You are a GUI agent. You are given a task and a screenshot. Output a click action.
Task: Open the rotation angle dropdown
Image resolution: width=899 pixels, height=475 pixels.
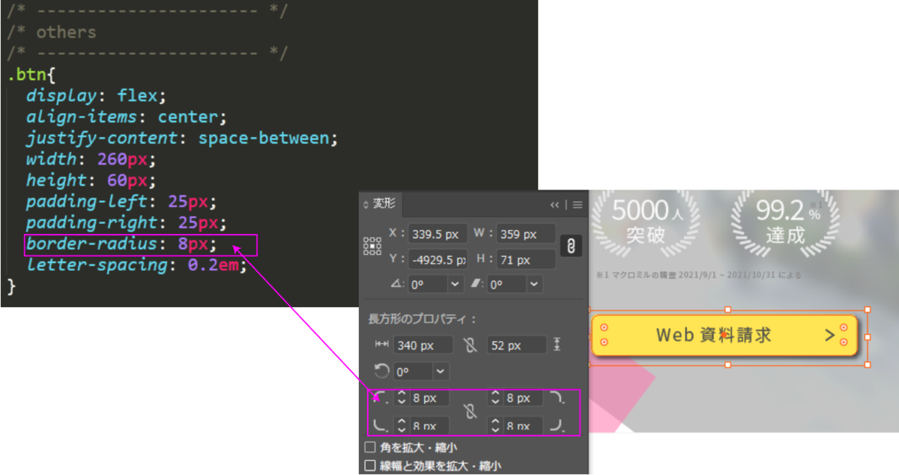pos(456,285)
